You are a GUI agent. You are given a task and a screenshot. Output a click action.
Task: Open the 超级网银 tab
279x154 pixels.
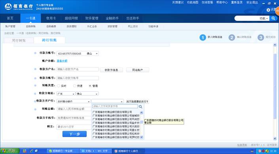tap(71, 18)
